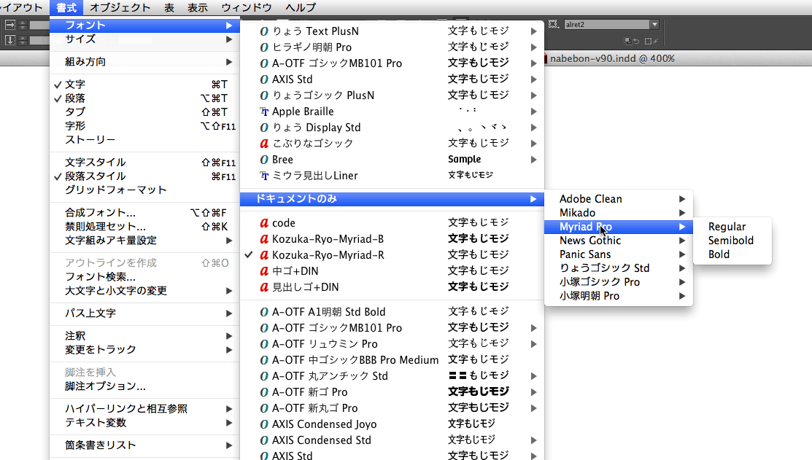Toggle the 字形 panel item

(145, 126)
